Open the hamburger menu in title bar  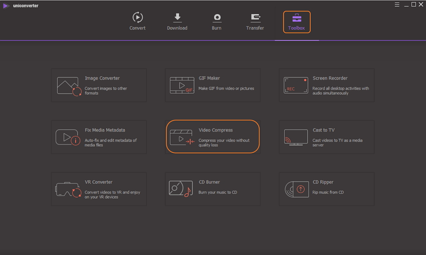(397, 4)
